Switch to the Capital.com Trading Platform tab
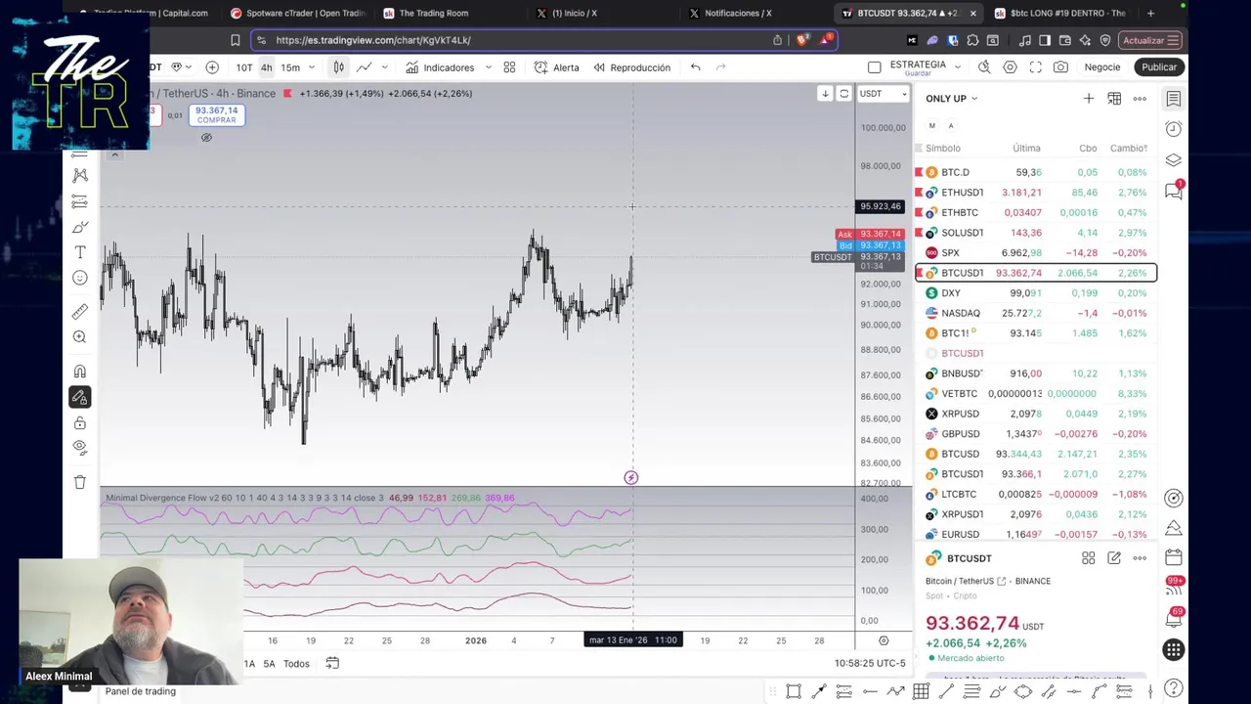Viewport: 1251px width, 704px height. coord(151,13)
